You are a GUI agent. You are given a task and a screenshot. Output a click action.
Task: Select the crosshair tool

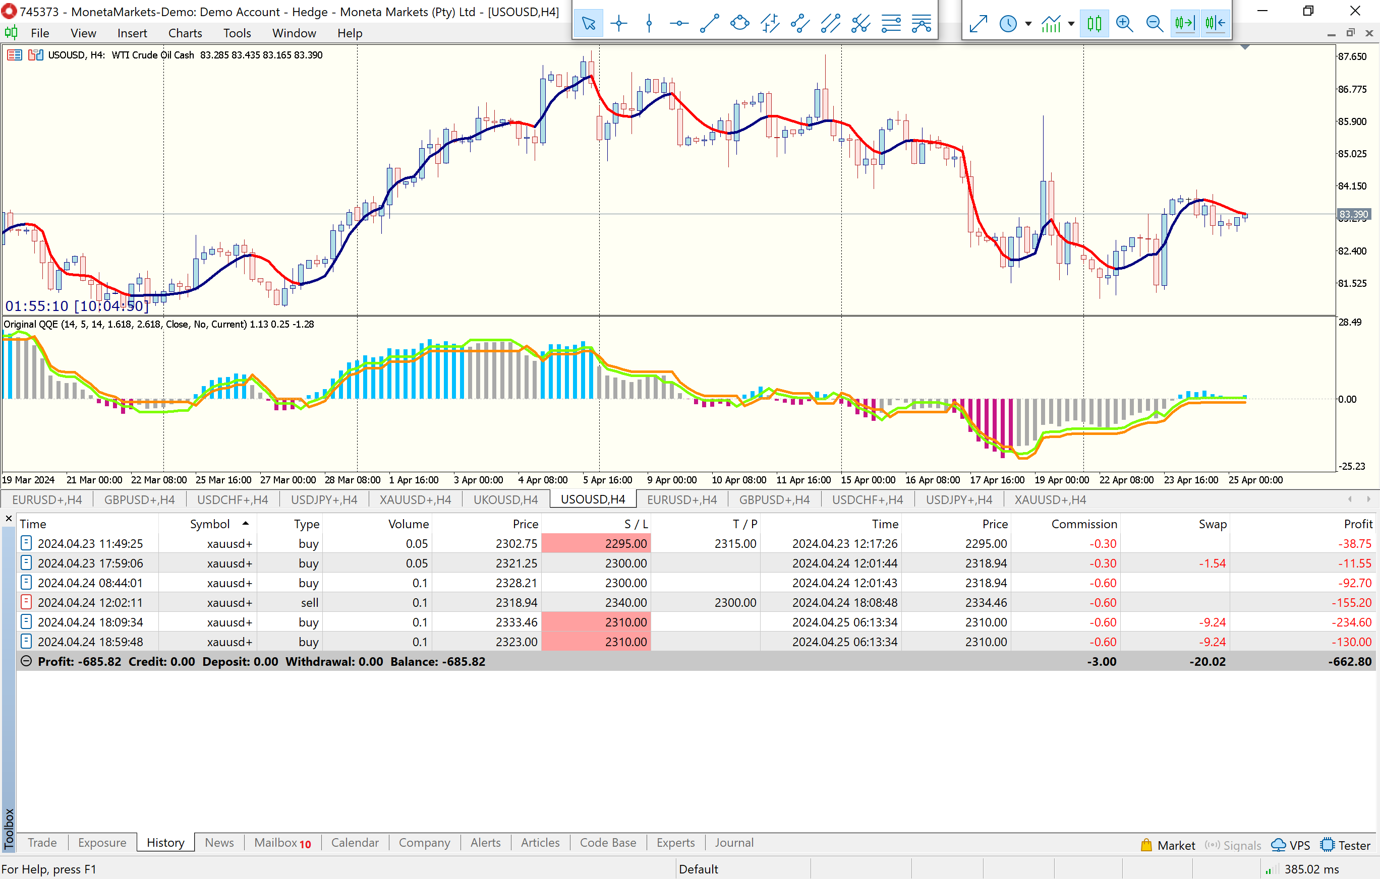coord(619,24)
